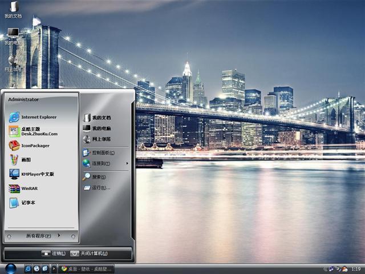The width and height of the screenshot is (365, 274).
Task: Expand 连接到(T) submenu
Action: [x=104, y=163]
